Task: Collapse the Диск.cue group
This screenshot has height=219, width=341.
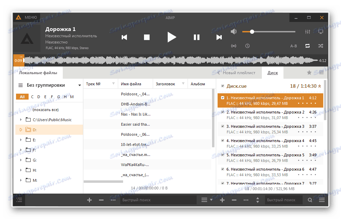Action: point(319,86)
